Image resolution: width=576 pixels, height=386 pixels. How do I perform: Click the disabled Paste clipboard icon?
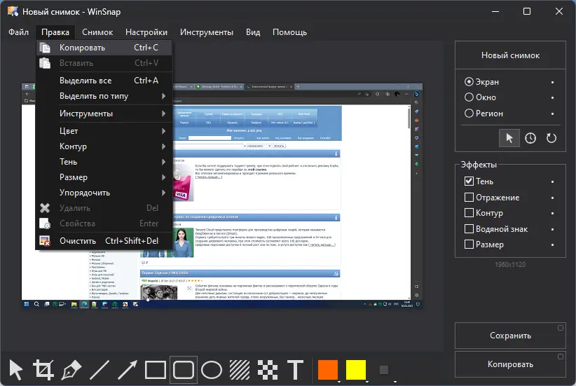coord(45,63)
